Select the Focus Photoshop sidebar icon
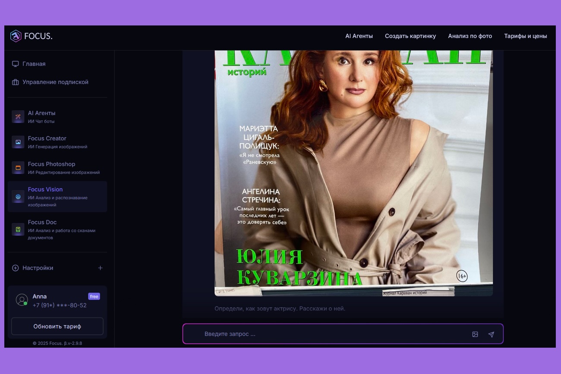The height and width of the screenshot is (374, 561). pyautogui.click(x=18, y=167)
